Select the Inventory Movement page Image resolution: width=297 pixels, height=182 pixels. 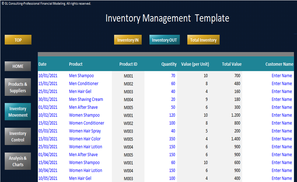tap(18, 112)
